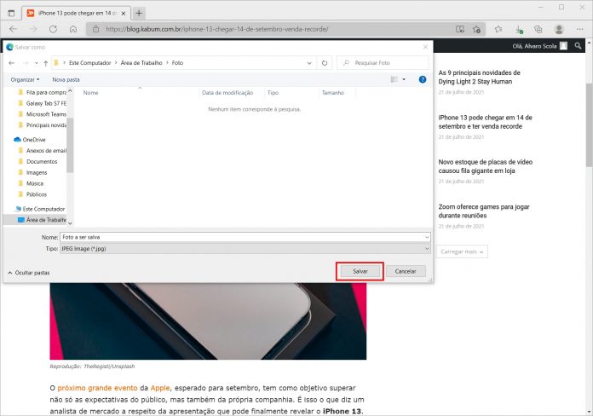Image resolution: width=593 pixels, height=416 pixels.
Task: Collapse folders with Ocultar pastas
Action: pyautogui.click(x=28, y=272)
